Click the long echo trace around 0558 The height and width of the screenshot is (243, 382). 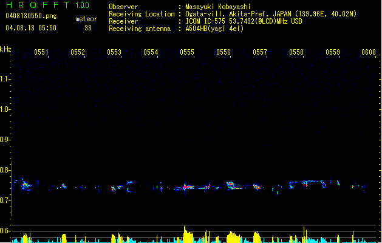click(x=307, y=183)
